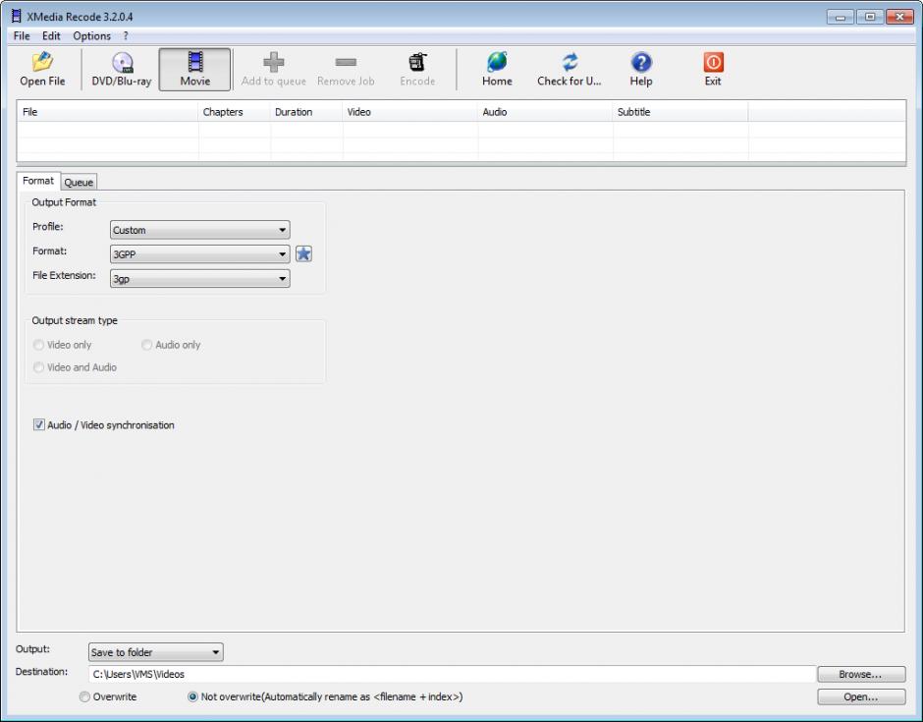Open the File menu
923x722 pixels.
pos(22,36)
